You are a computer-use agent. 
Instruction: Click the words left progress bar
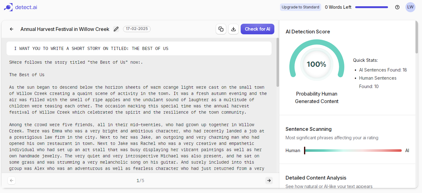tap(371, 7)
